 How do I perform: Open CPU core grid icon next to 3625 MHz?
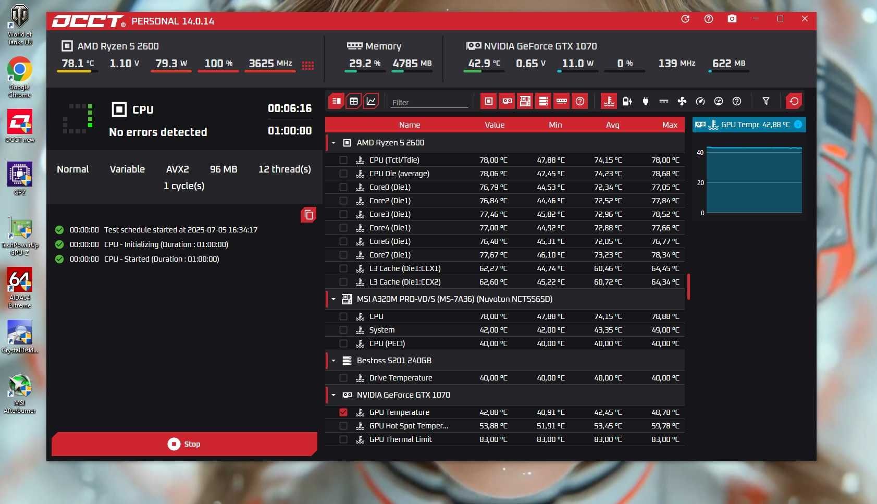(x=308, y=65)
